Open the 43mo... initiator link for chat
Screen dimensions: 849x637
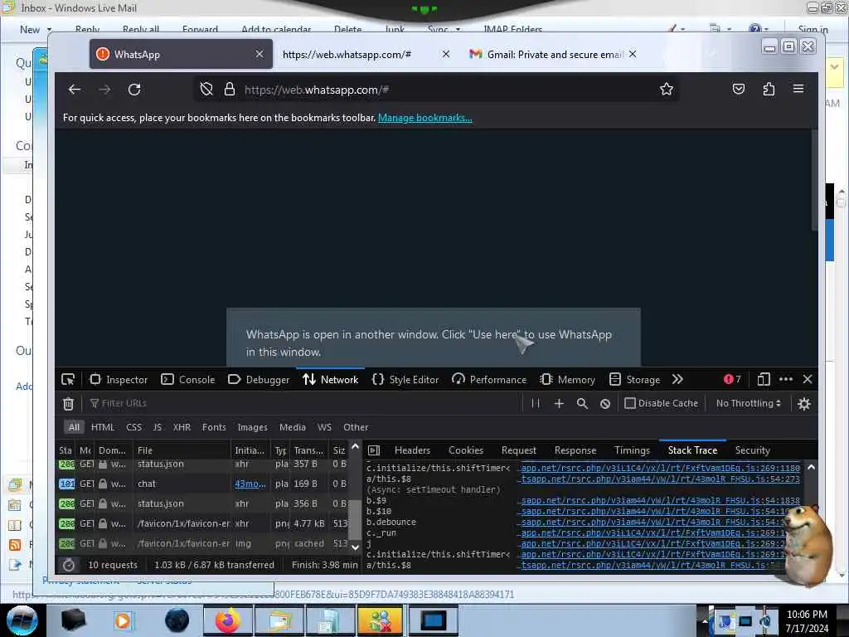click(250, 484)
